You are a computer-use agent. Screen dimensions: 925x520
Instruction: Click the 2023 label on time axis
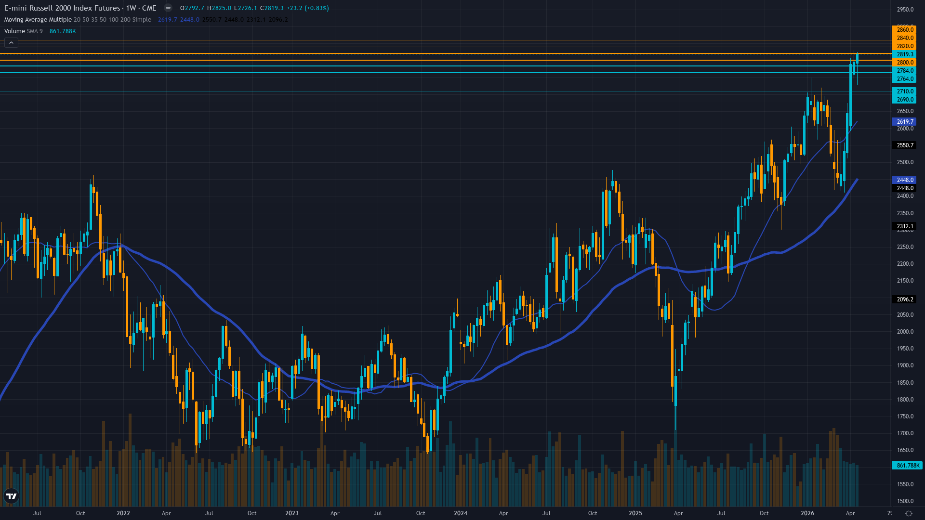(x=292, y=513)
